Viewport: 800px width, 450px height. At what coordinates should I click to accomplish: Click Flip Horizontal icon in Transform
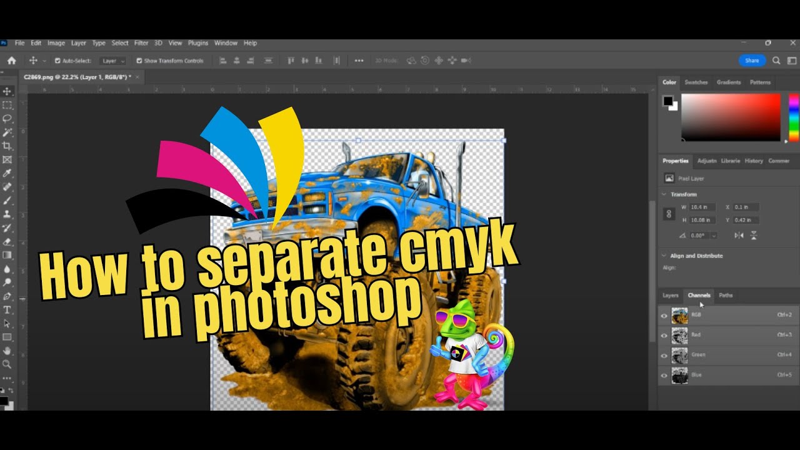[x=739, y=236]
